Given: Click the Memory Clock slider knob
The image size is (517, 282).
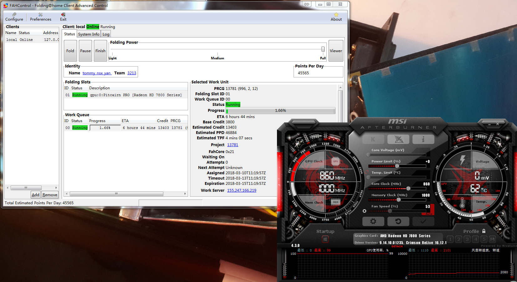Looking at the screenshot, I should pyautogui.click(x=398, y=200).
